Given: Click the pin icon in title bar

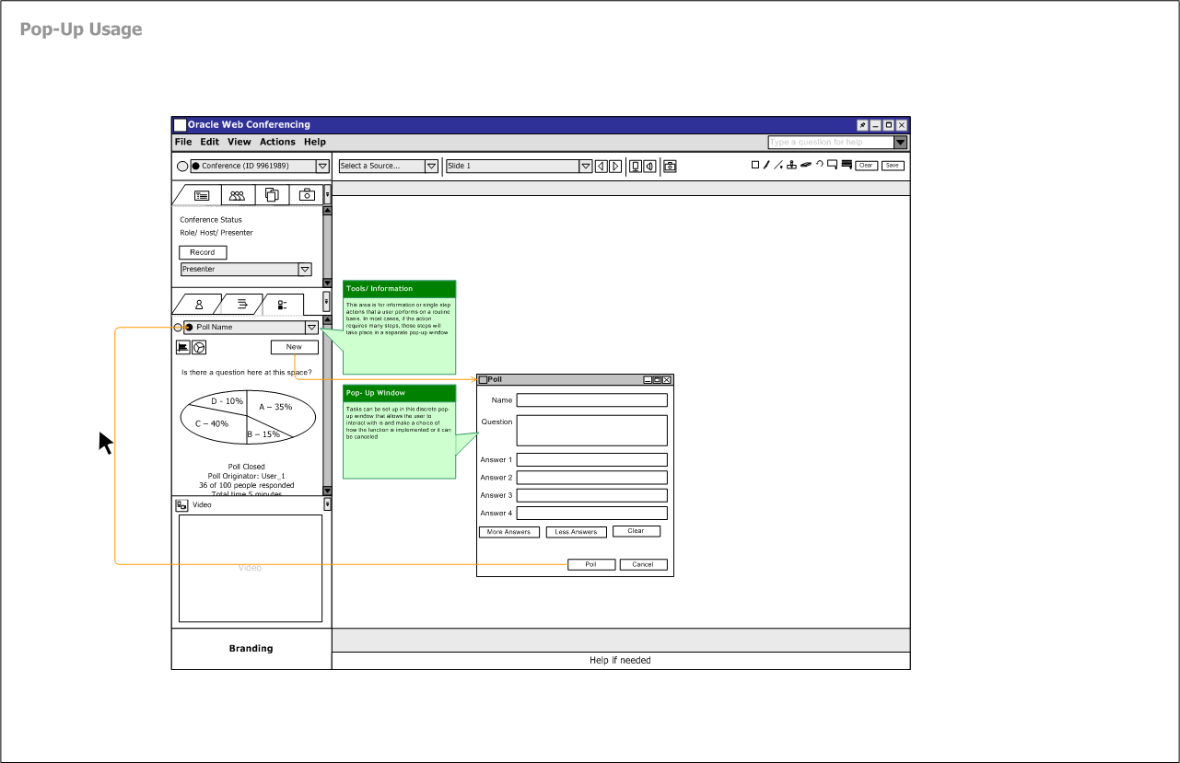Looking at the screenshot, I should pyautogui.click(x=862, y=125).
